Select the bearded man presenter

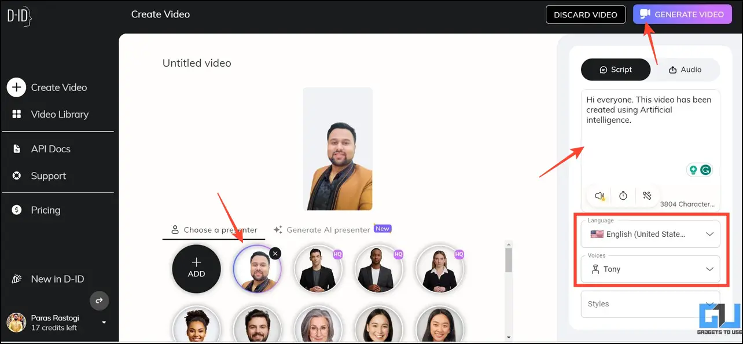click(x=257, y=325)
